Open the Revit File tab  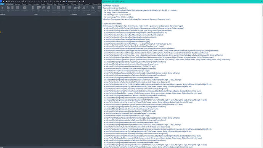tap(2, 4)
